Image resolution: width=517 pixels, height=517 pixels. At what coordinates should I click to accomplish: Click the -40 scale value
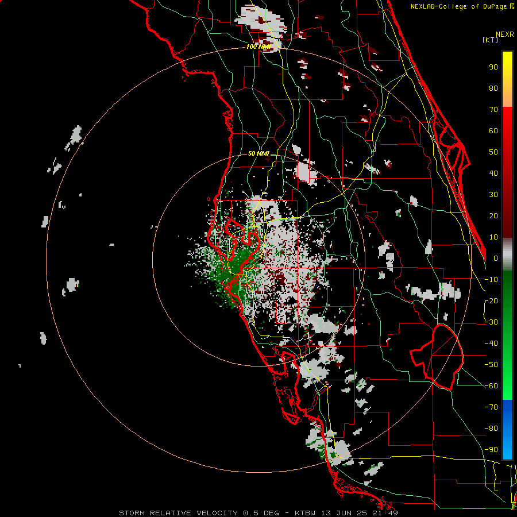pyautogui.click(x=491, y=344)
